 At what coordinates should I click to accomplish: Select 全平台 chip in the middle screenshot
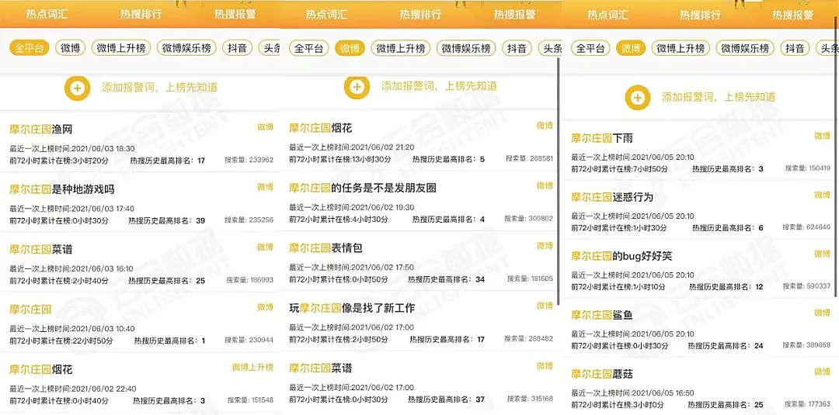[x=309, y=49]
